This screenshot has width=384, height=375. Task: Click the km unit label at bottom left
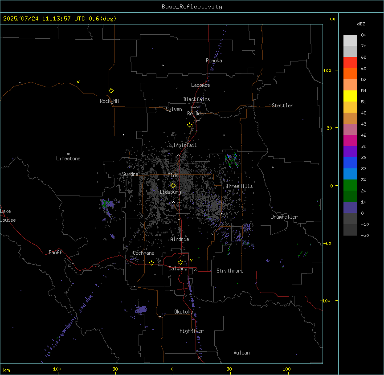tap(7, 370)
